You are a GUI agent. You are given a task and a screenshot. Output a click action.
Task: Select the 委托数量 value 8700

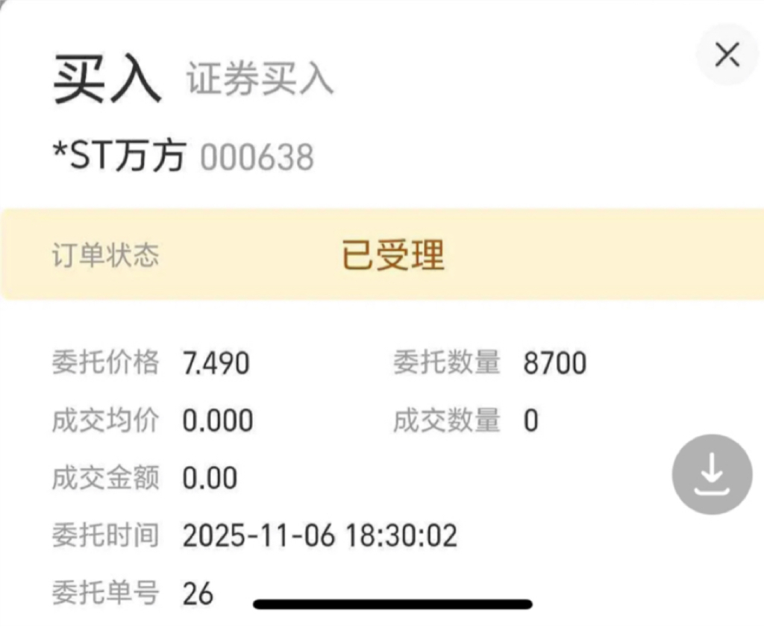tap(554, 363)
